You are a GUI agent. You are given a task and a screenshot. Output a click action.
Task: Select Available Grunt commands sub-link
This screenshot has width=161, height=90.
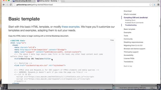134,22
